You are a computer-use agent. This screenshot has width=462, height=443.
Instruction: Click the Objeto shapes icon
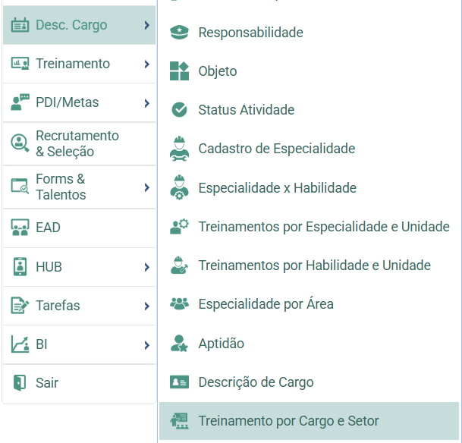179,71
